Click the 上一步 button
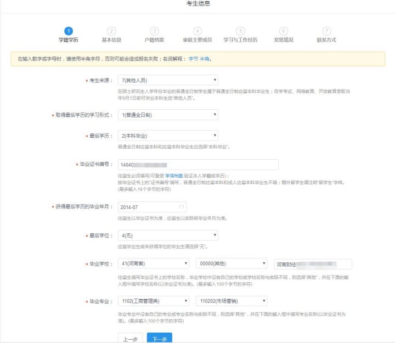 pyautogui.click(x=130, y=339)
